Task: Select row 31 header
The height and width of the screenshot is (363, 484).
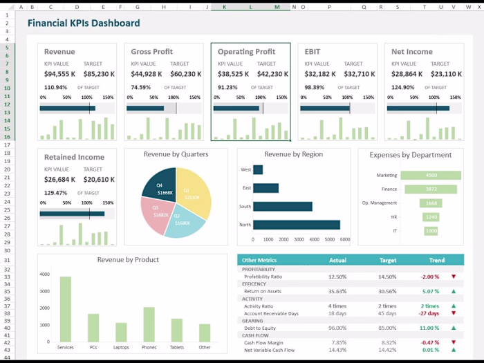Action: (7, 261)
